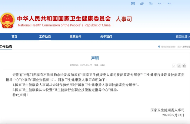Click 返回主站 link in navigation bar
Screen dimensions: 190x124
pyautogui.click(x=182, y=37)
